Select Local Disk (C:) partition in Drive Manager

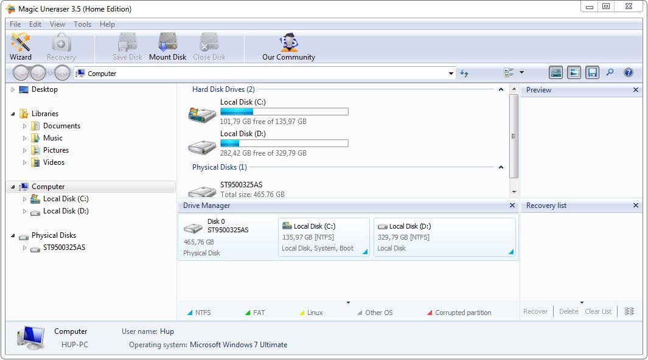pyautogui.click(x=324, y=237)
